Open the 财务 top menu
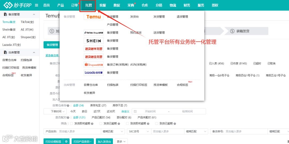 click(x=187, y=5)
